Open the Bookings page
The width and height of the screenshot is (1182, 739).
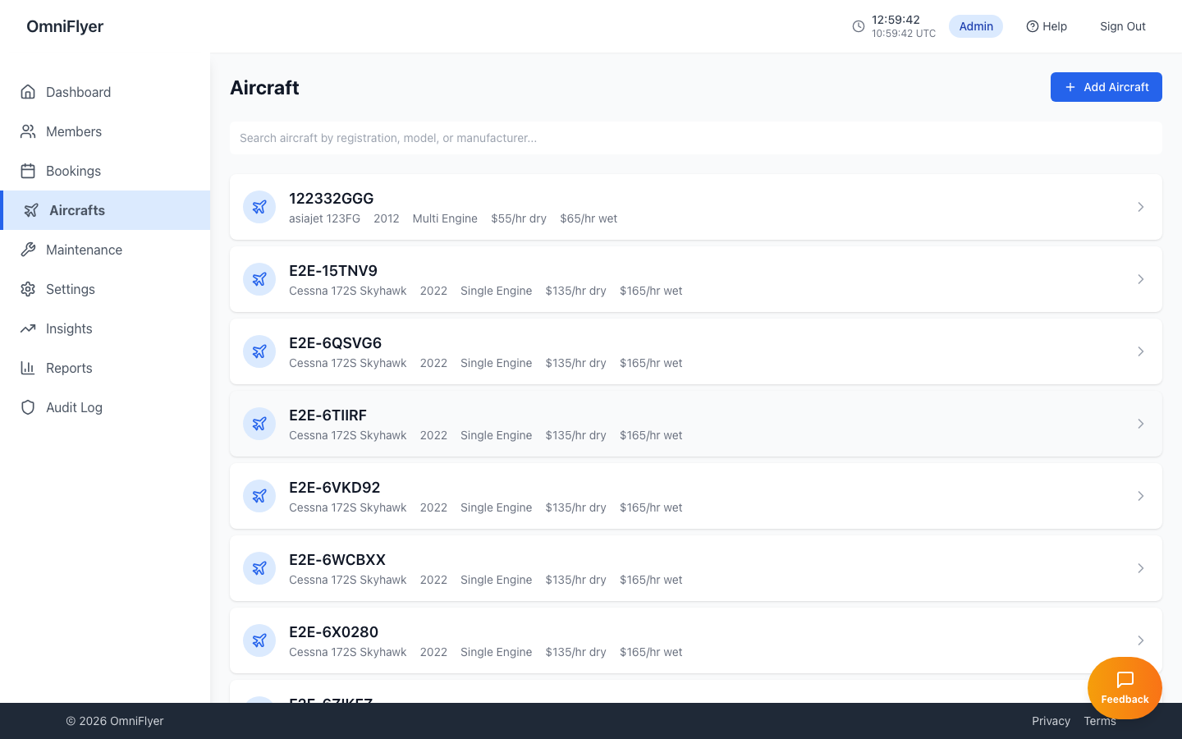tap(105, 171)
